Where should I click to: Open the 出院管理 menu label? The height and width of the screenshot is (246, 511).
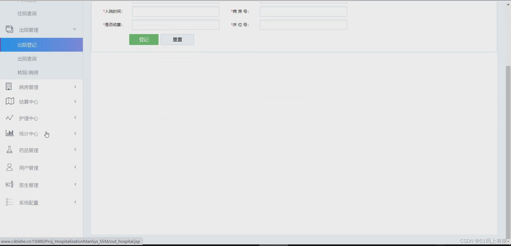click(x=29, y=30)
